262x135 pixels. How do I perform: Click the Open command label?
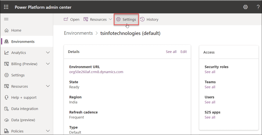[x=75, y=19]
